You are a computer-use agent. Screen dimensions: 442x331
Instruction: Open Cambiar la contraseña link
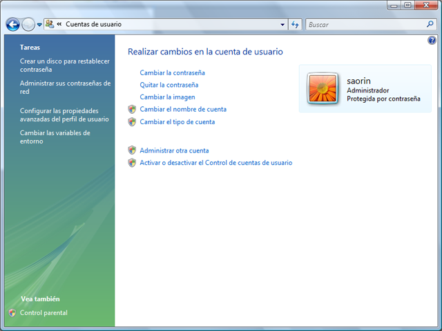tap(172, 72)
